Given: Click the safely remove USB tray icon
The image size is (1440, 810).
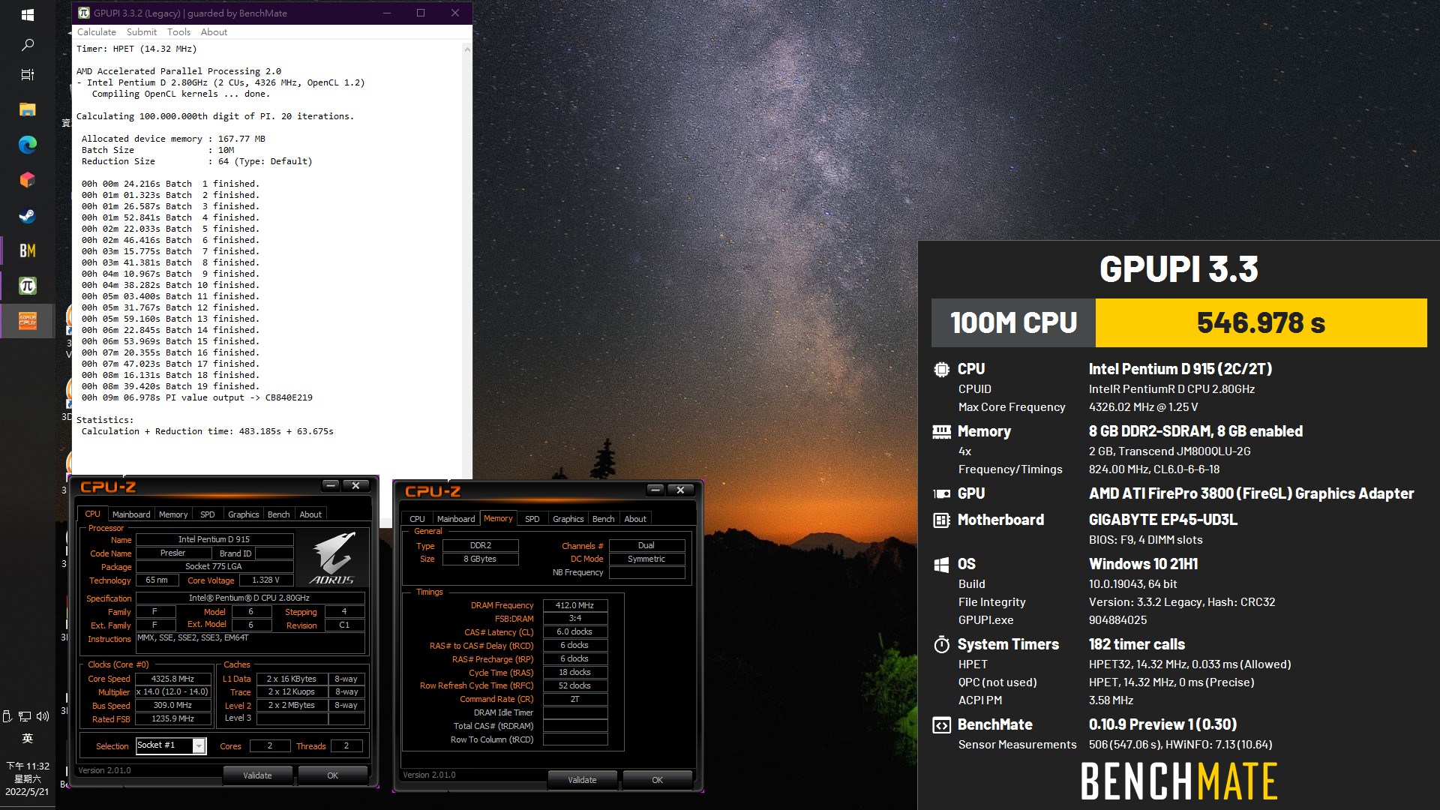Looking at the screenshot, I should click(x=7, y=716).
